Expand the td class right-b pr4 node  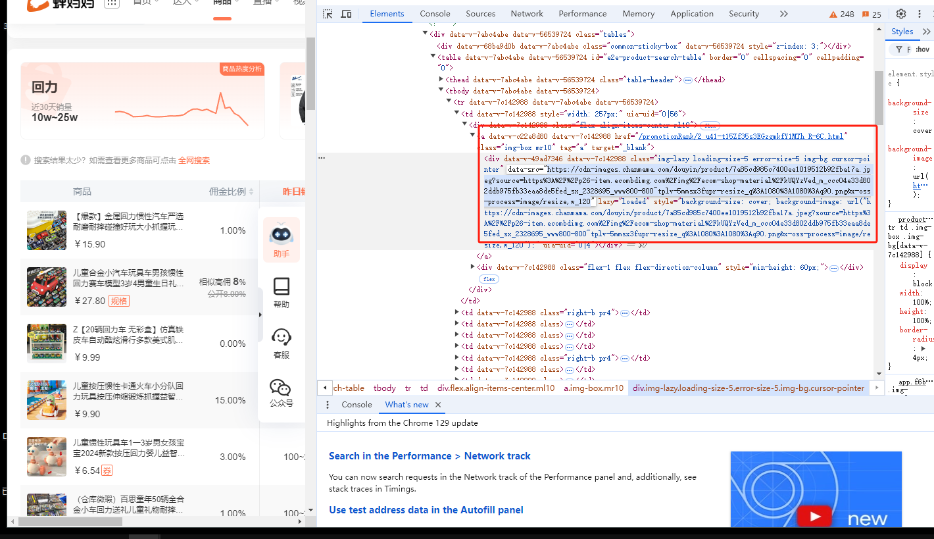point(457,313)
